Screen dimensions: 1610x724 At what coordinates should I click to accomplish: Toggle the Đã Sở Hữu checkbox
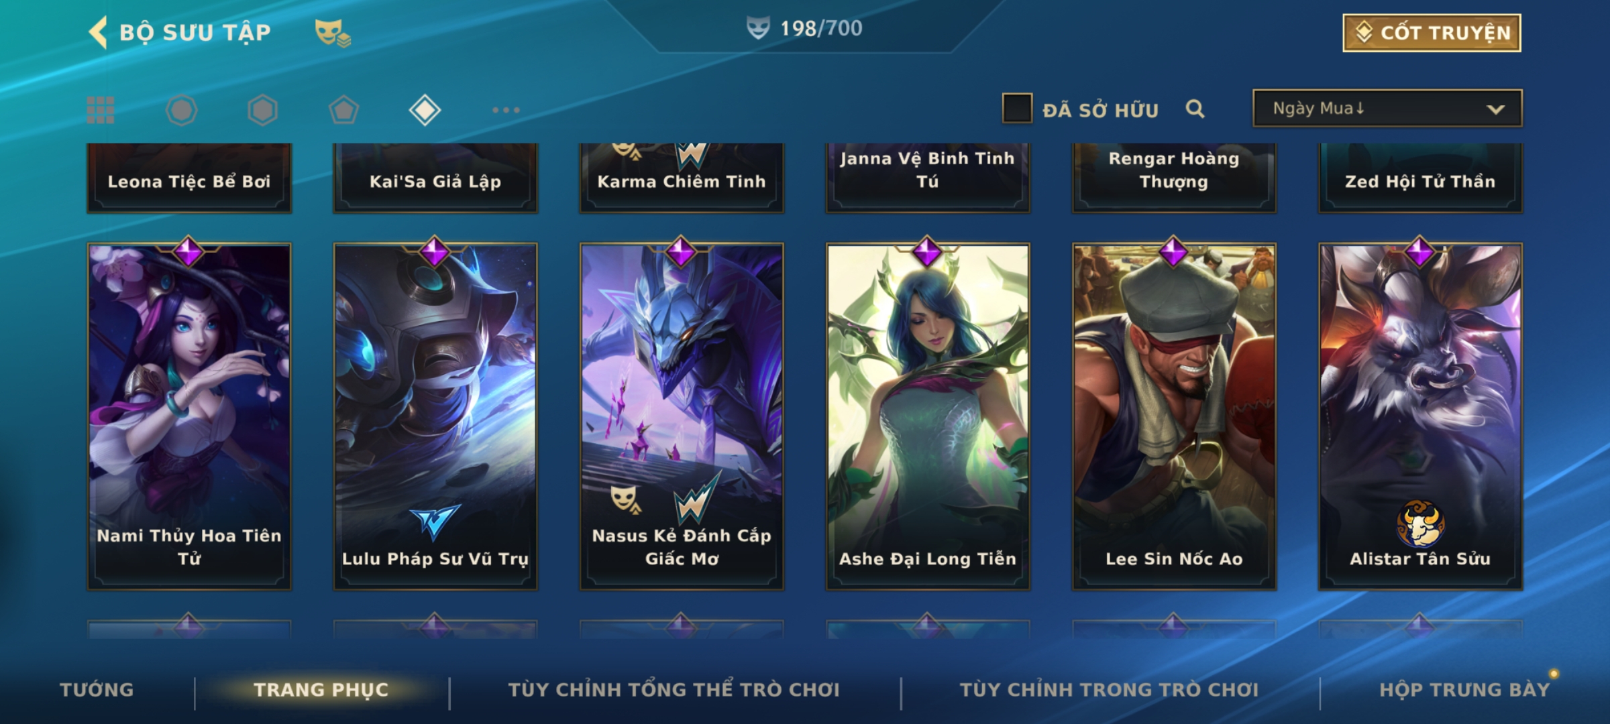1017,109
